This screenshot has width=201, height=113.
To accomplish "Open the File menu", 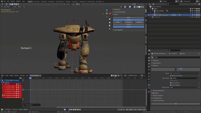I will (x=4, y=1).
